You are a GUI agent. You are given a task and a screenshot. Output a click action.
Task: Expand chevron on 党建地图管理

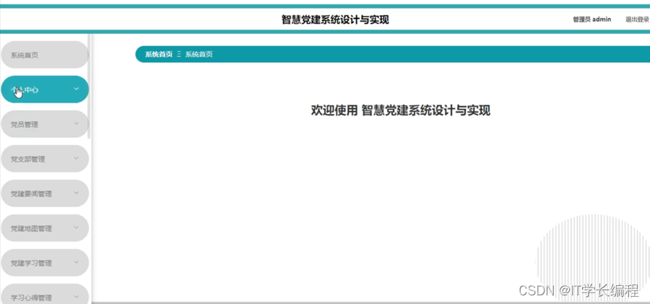point(77,227)
